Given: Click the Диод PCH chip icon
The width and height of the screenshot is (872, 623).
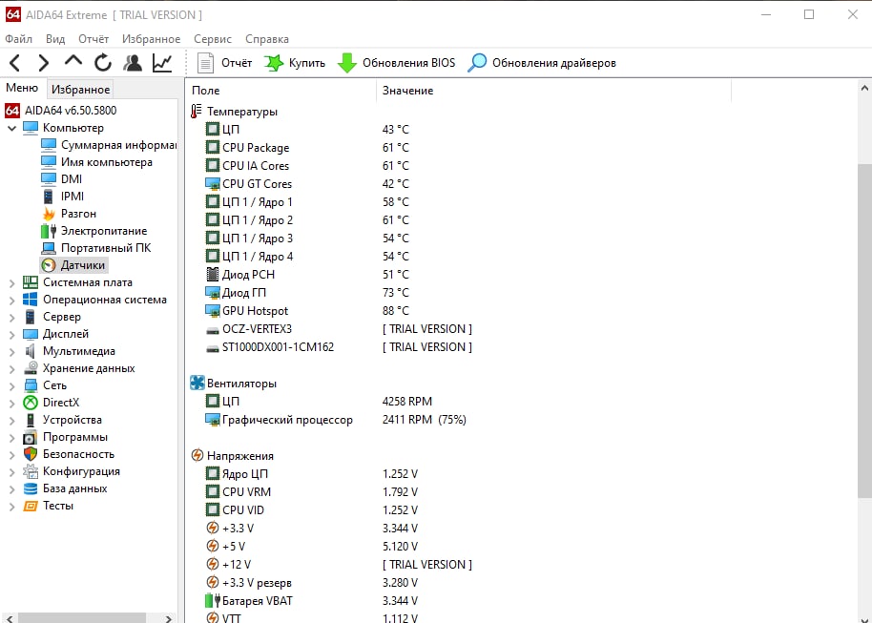Looking at the screenshot, I should pyautogui.click(x=213, y=274).
